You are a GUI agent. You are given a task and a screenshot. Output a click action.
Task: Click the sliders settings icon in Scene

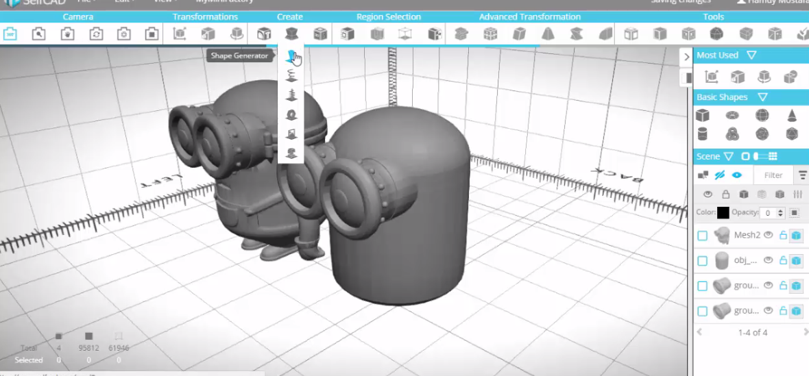[x=797, y=195]
